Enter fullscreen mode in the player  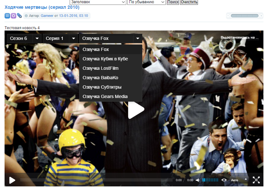click(256, 180)
